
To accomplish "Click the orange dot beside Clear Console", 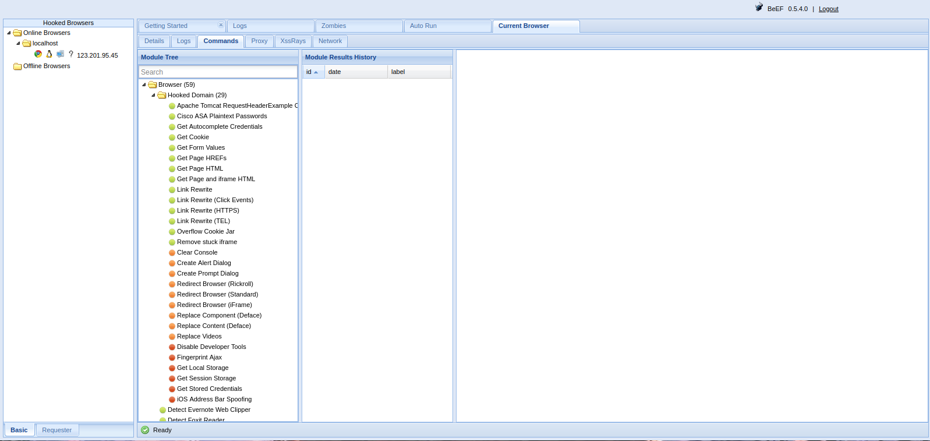I will pos(172,253).
